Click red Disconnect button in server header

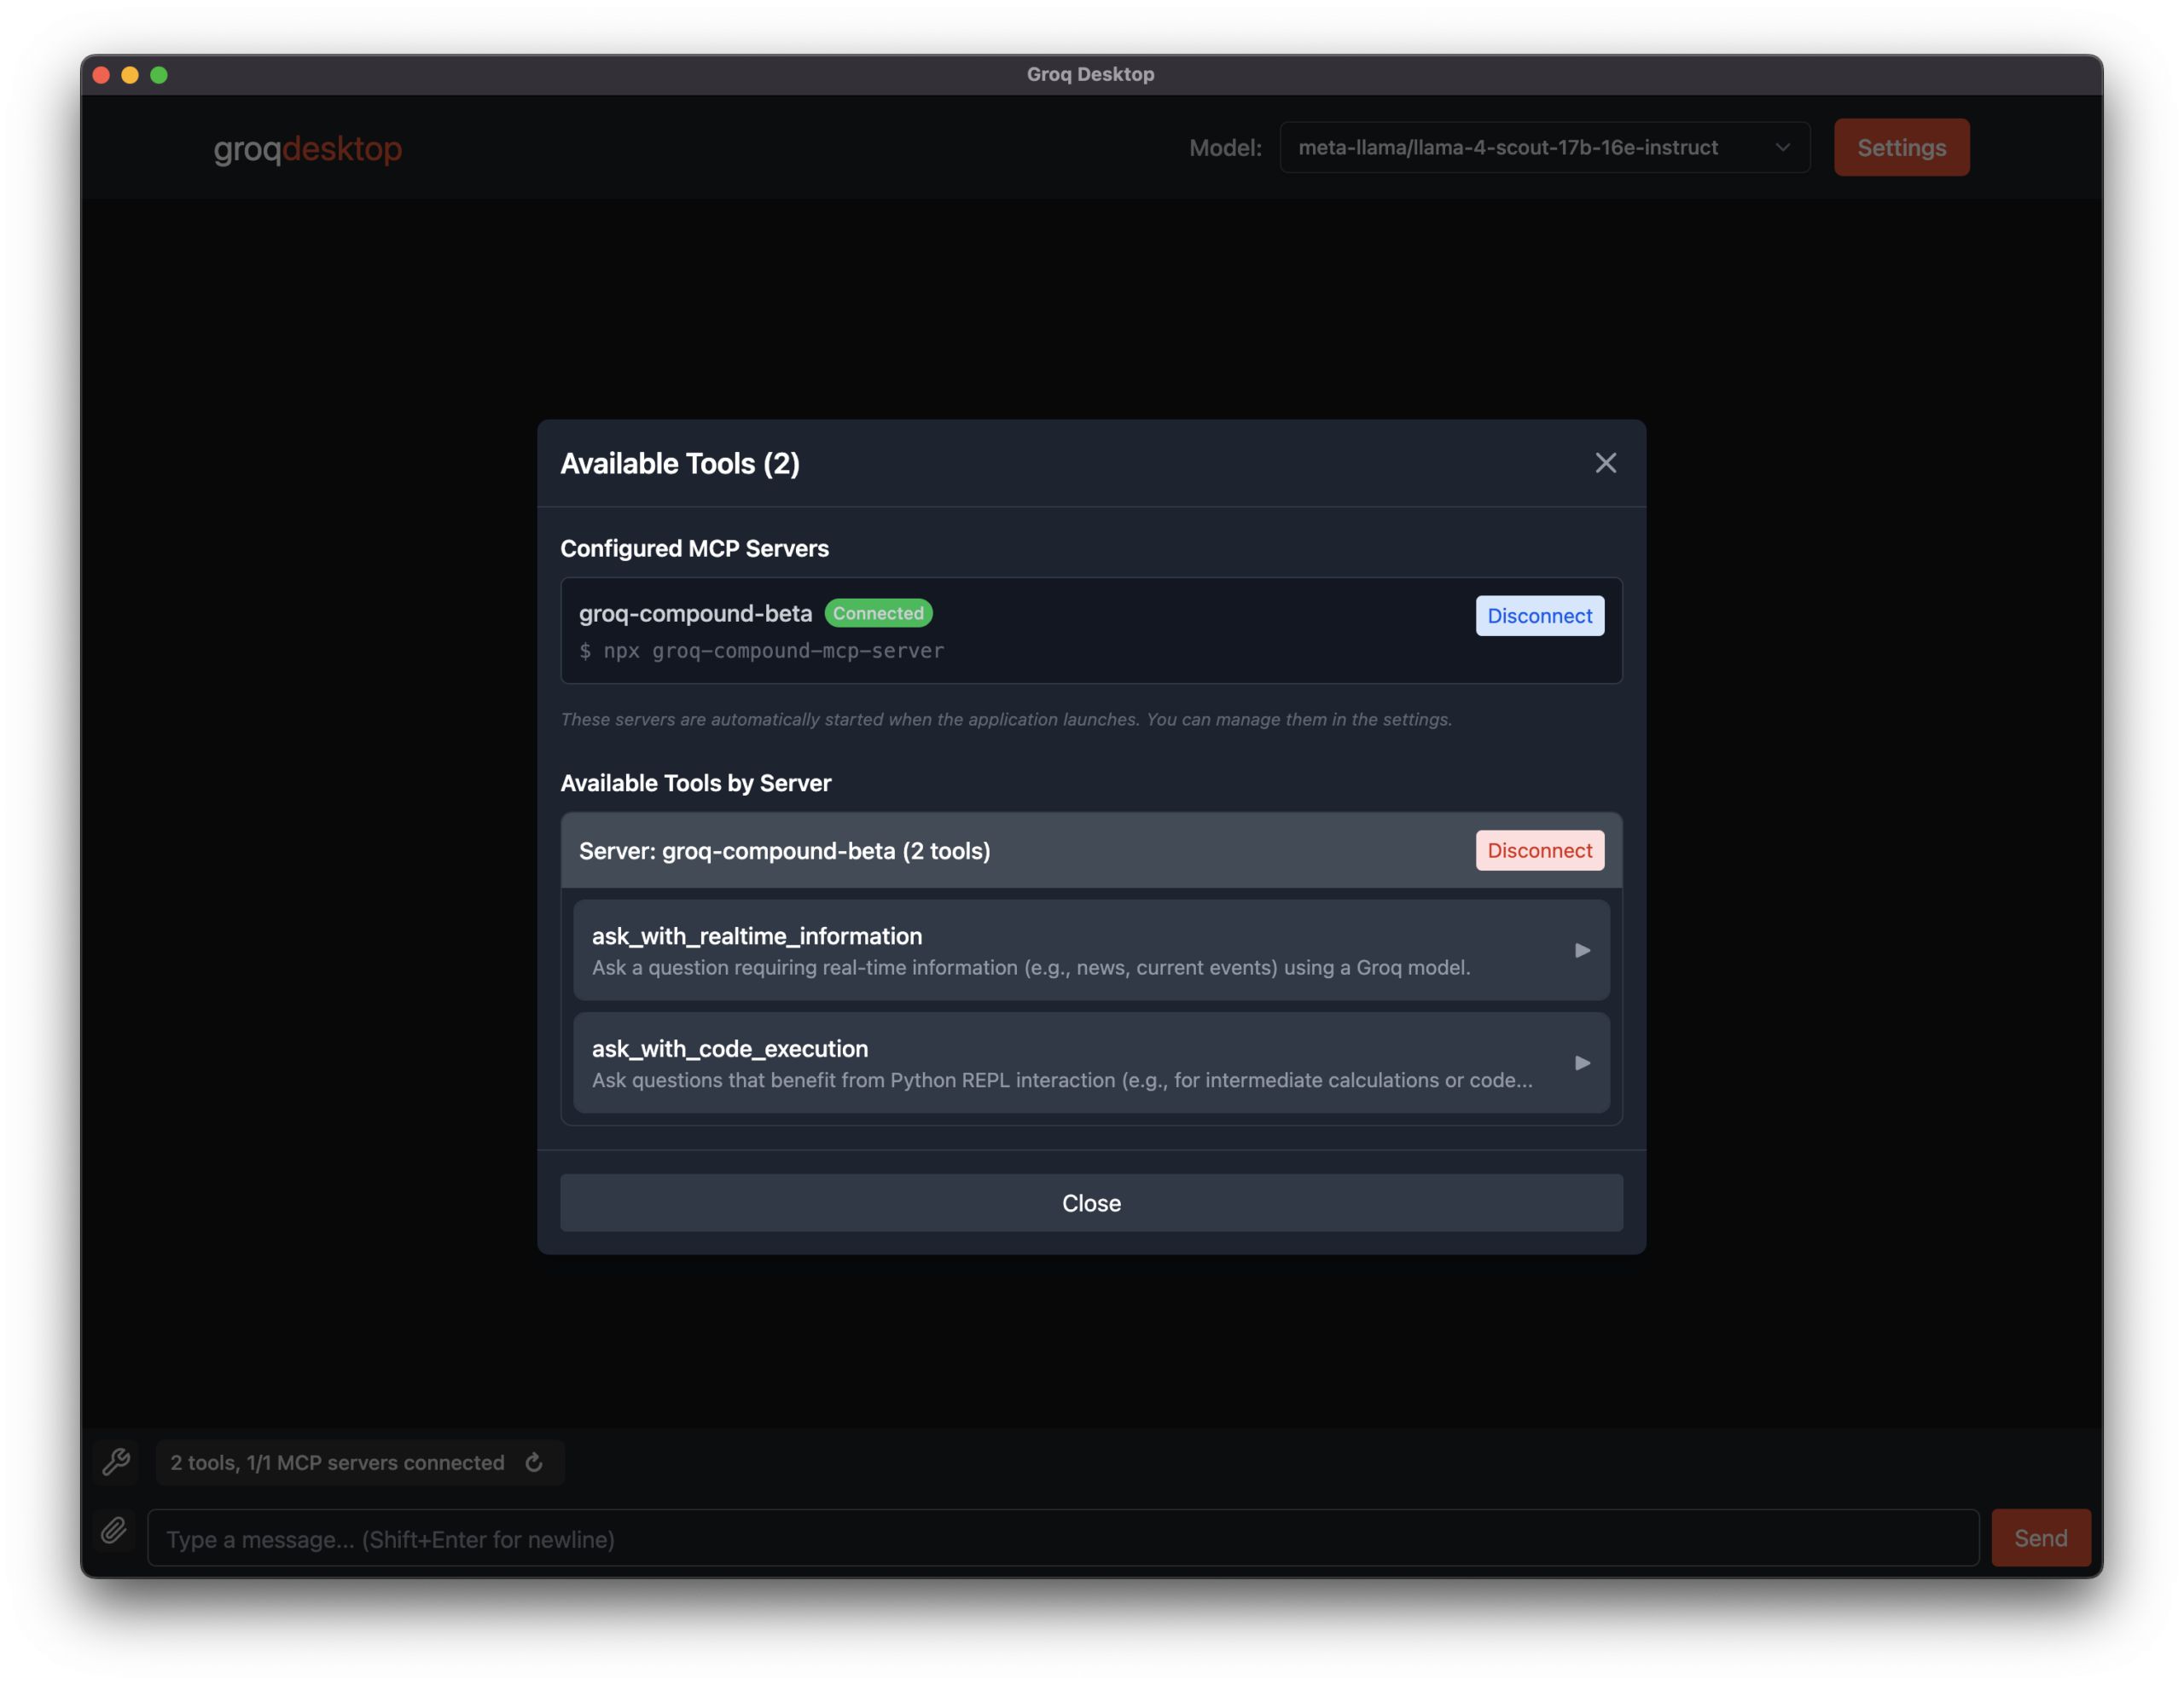point(1539,850)
